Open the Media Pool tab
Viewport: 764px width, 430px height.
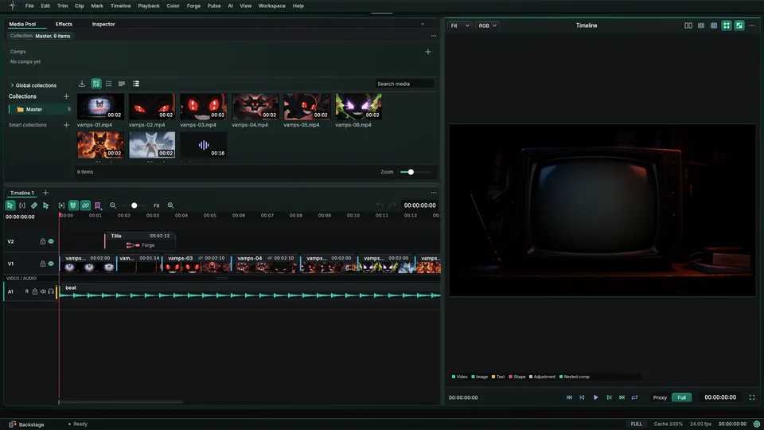[x=22, y=24]
